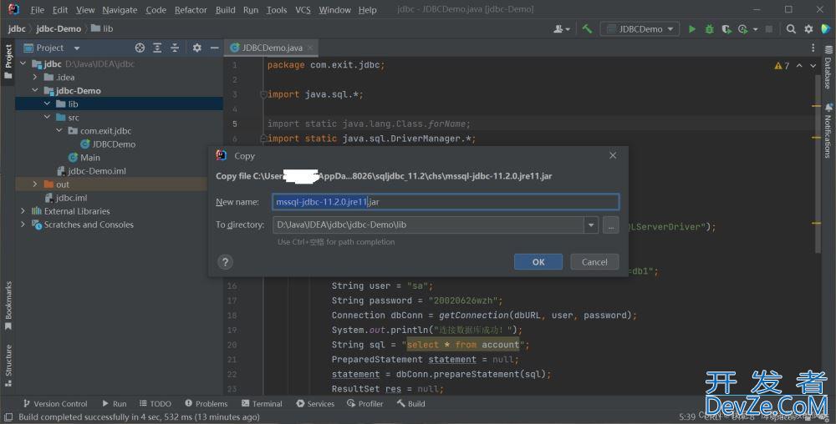Click the Project side tab
The image size is (836, 424).
tap(8, 61)
